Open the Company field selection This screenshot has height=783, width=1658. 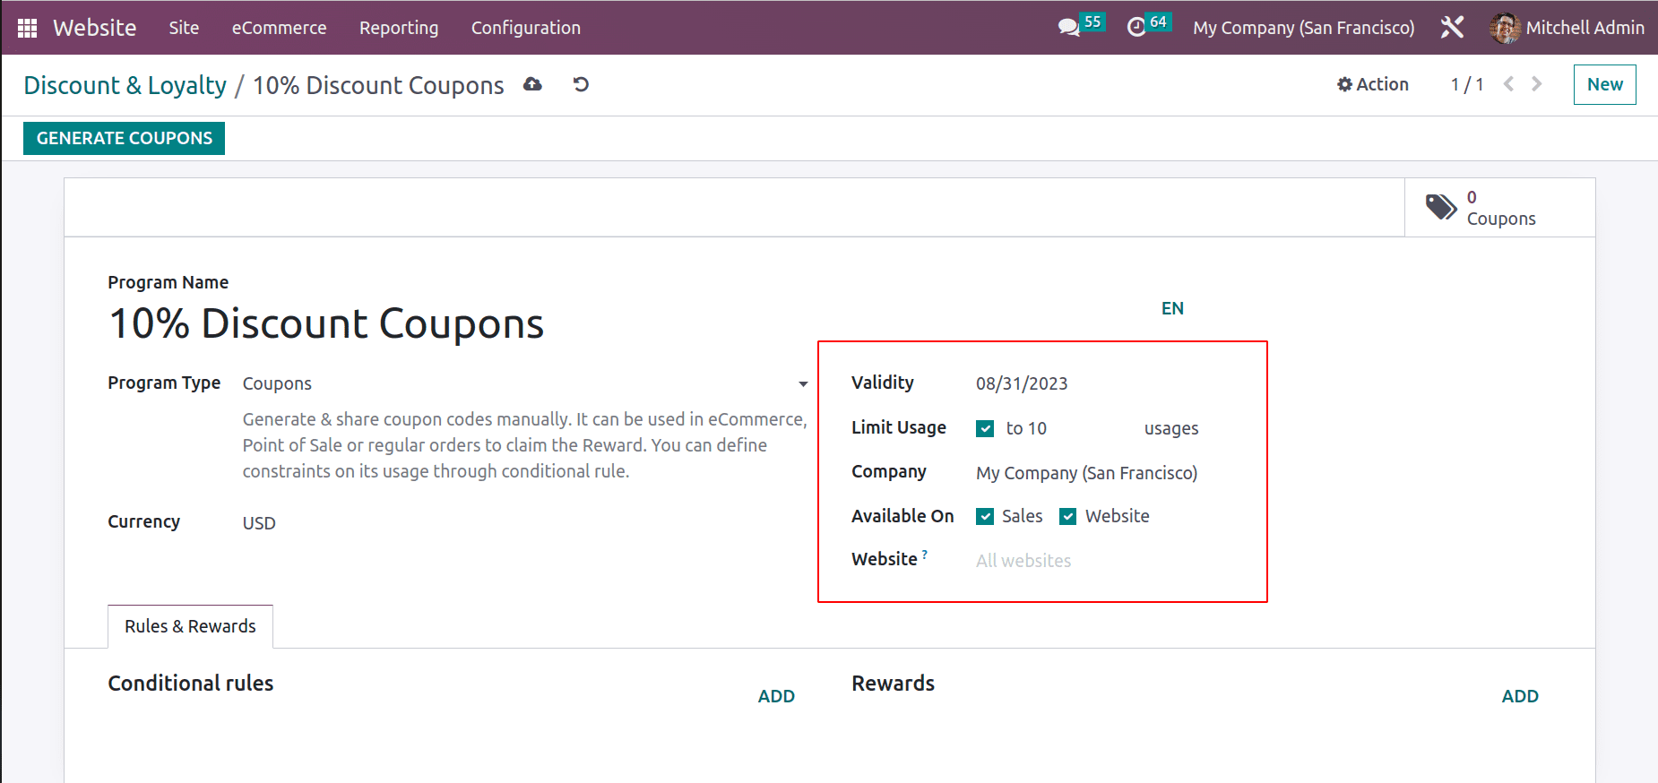(x=1086, y=473)
